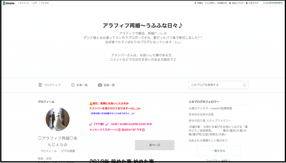Visit the ピグの部屋 link
The width and height of the screenshot is (286, 163).
(x=68, y=151)
